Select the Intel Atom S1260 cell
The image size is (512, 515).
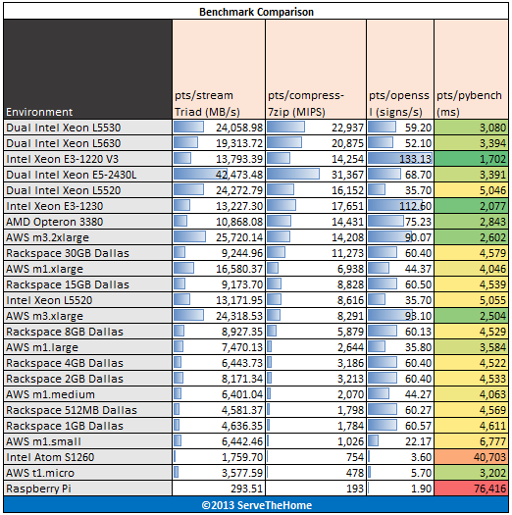[87, 457]
